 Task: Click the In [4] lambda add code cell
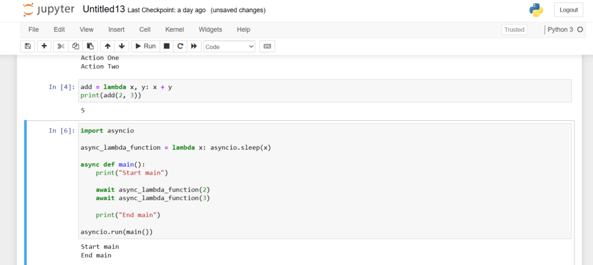click(325, 91)
